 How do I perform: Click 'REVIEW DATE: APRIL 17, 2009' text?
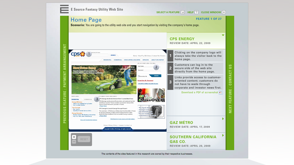click(x=190, y=127)
